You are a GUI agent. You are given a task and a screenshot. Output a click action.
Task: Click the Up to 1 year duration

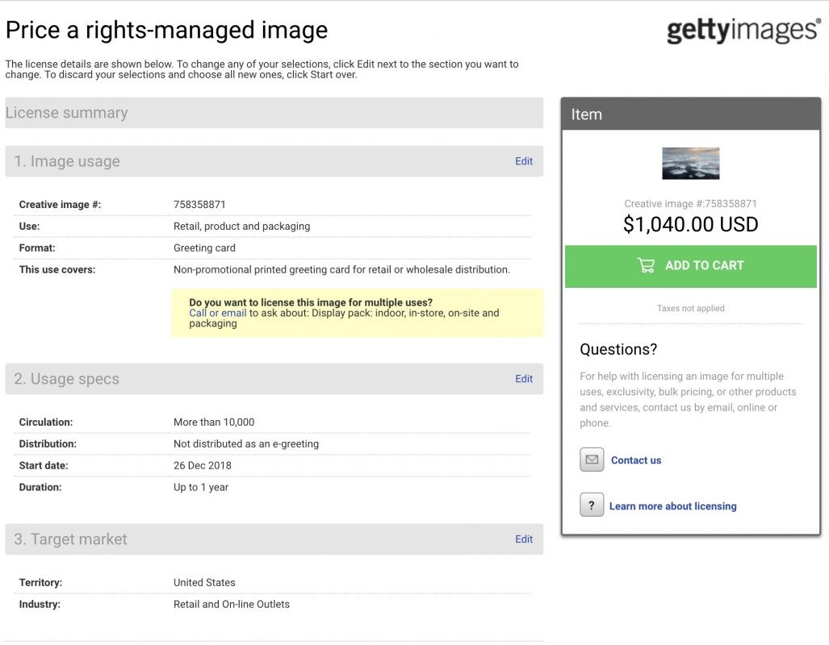pyautogui.click(x=201, y=487)
